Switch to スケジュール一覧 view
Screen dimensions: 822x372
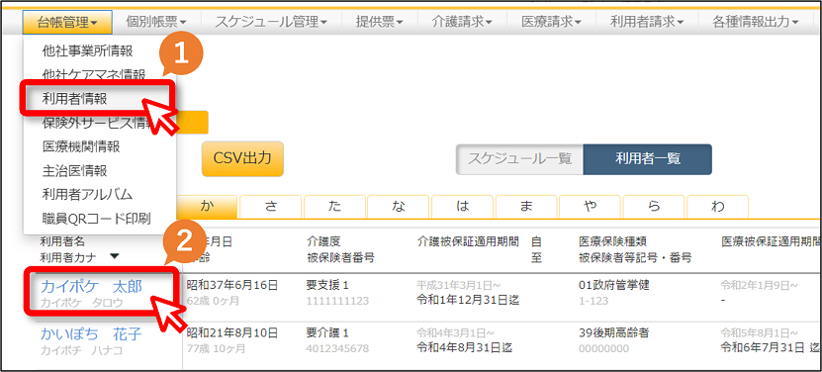coord(519,159)
